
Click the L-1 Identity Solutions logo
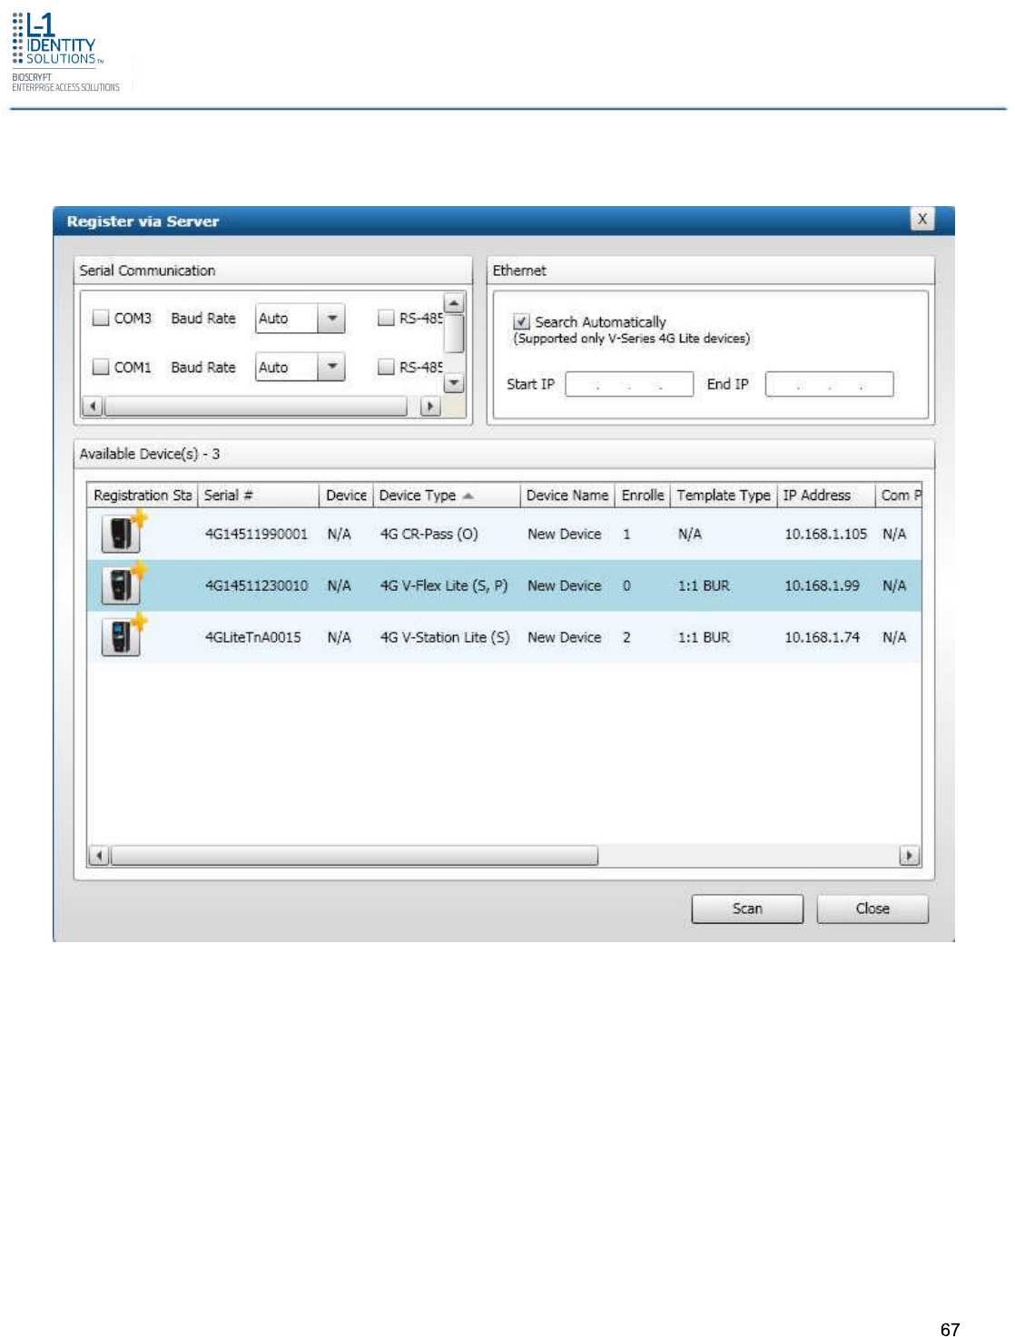[x=65, y=52]
